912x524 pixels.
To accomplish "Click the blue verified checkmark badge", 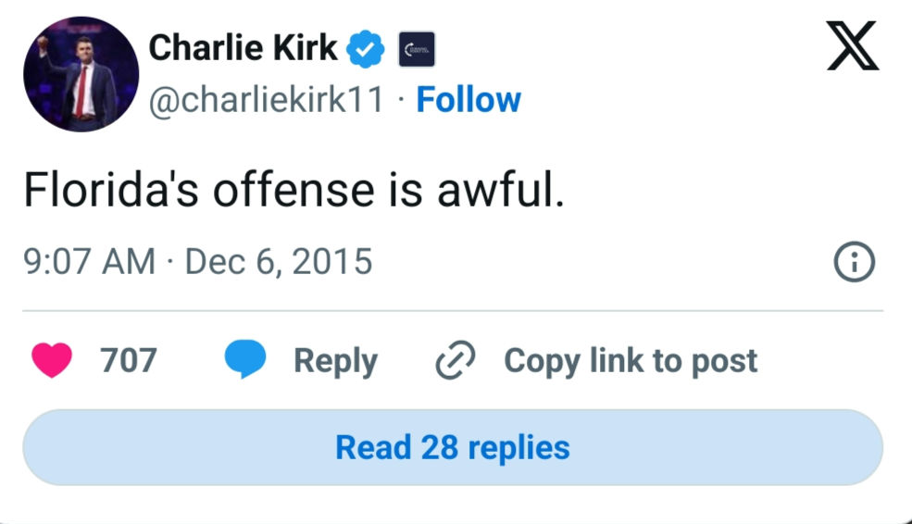I will point(366,49).
